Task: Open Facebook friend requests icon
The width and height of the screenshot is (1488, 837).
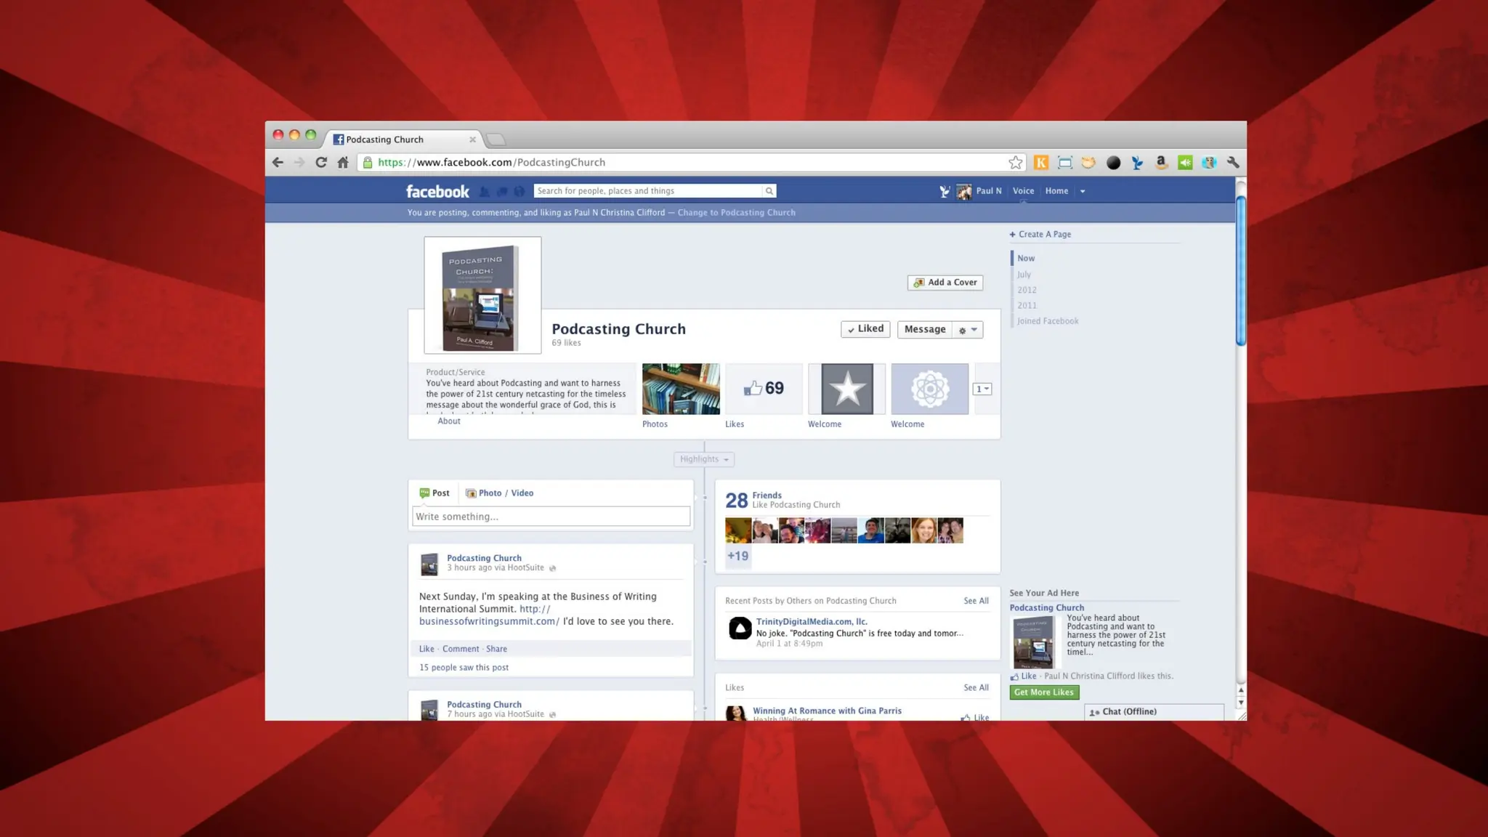Action: (x=485, y=192)
